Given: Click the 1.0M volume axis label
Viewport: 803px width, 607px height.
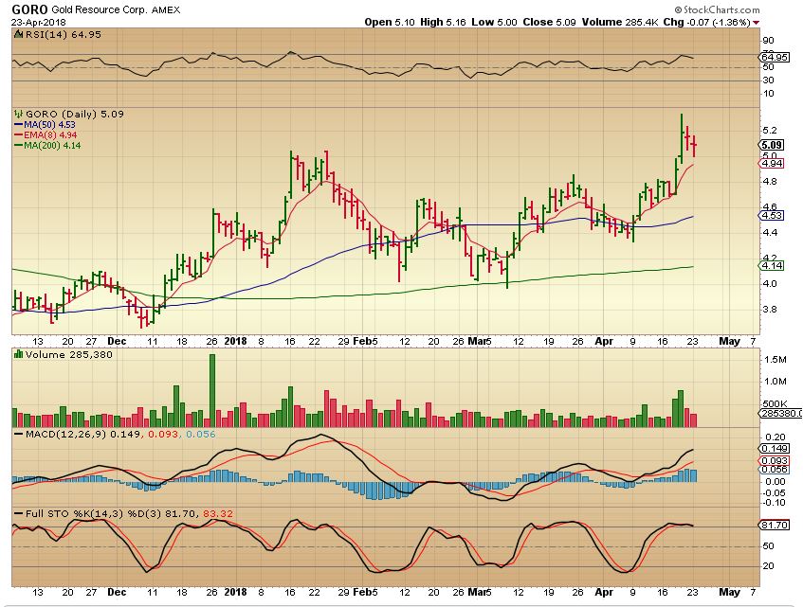Looking at the screenshot, I should click(776, 382).
